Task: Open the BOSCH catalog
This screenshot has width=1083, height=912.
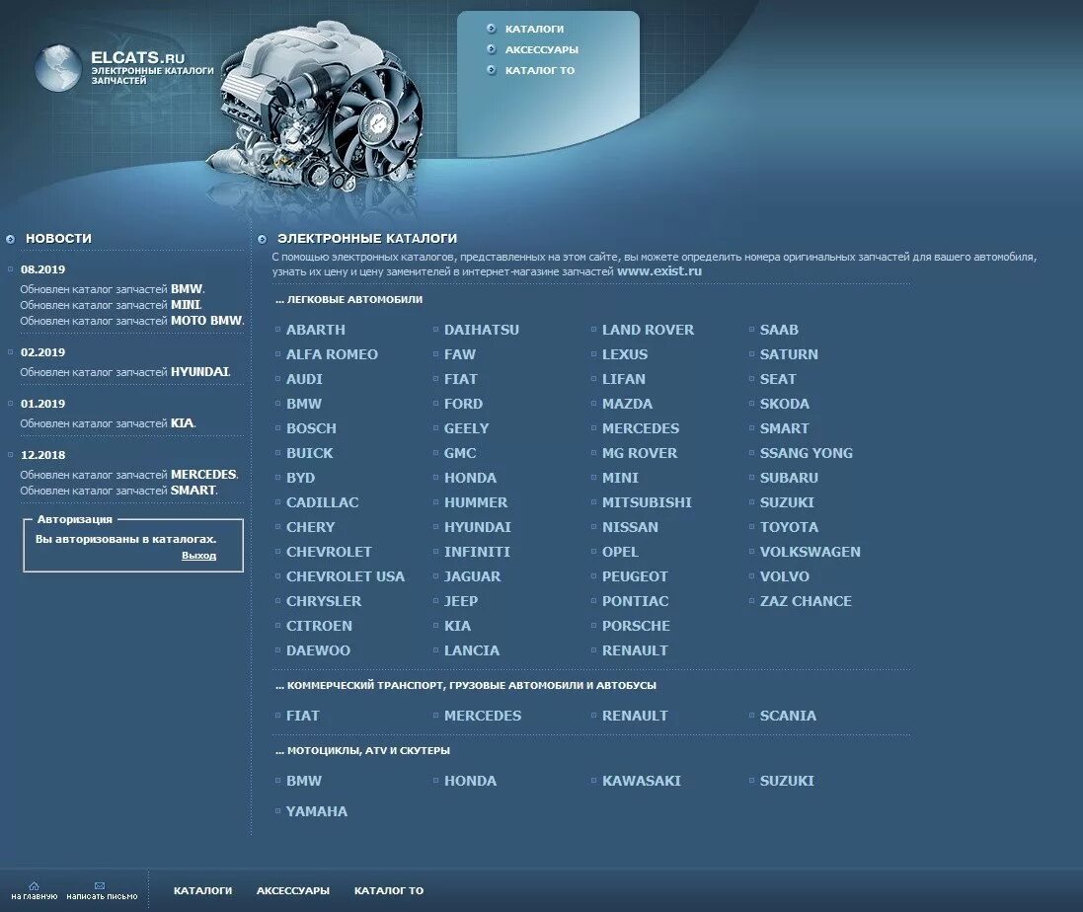Action: click(x=312, y=428)
